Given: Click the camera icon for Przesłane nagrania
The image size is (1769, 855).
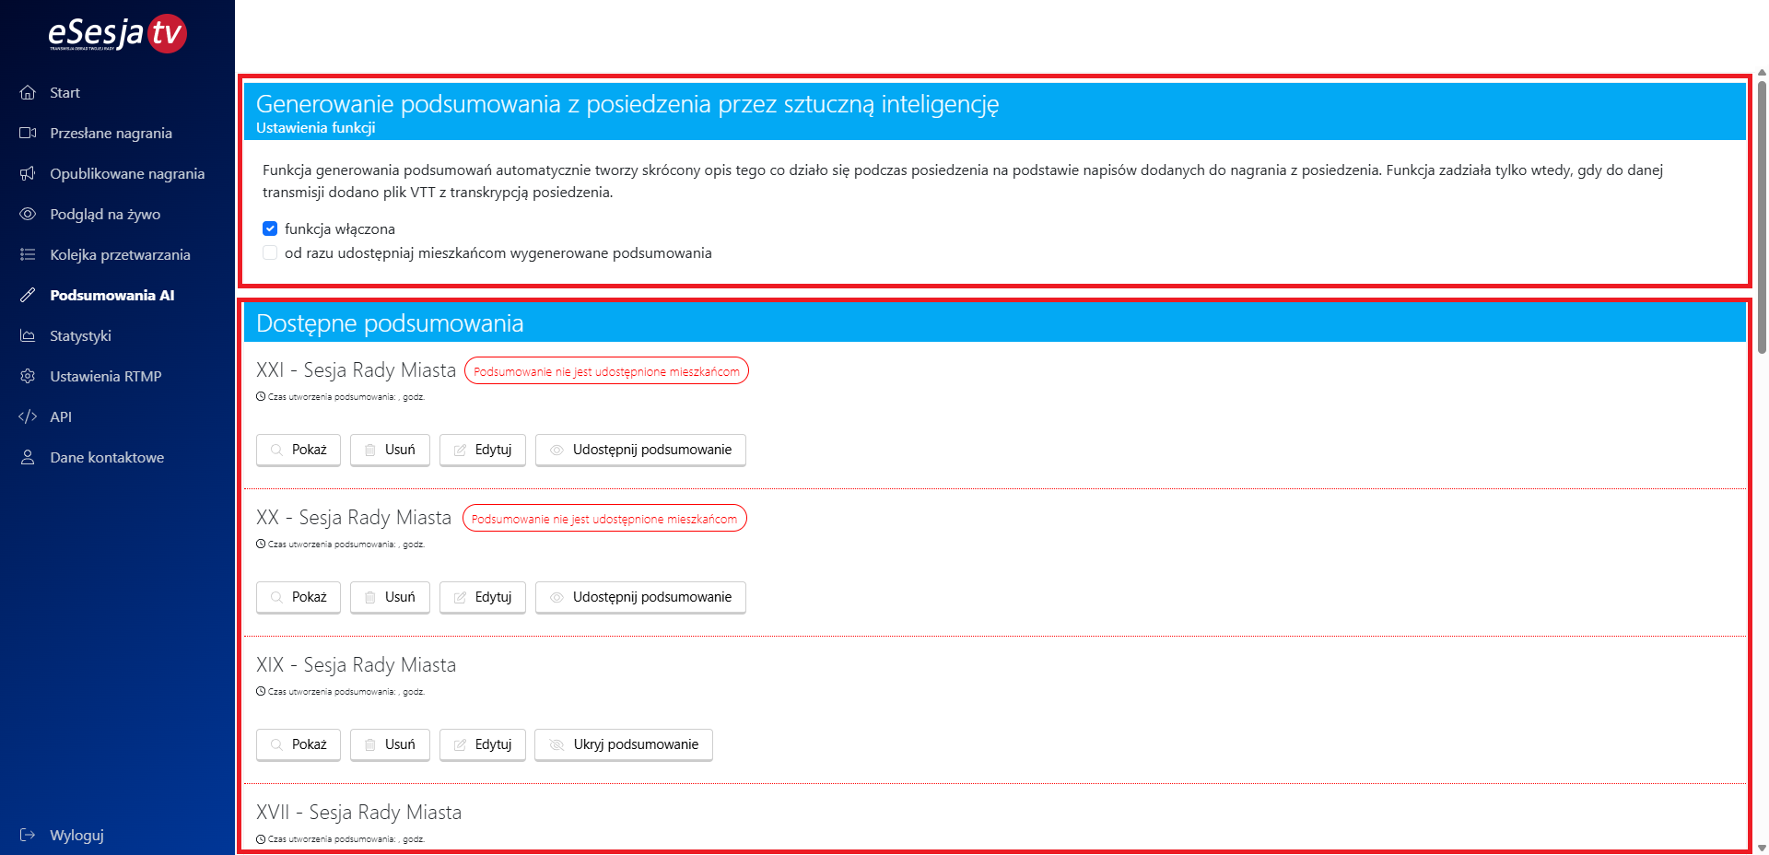Looking at the screenshot, I should coord(28,133).
